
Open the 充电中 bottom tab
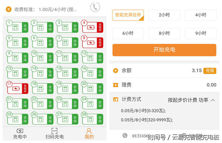20,134
